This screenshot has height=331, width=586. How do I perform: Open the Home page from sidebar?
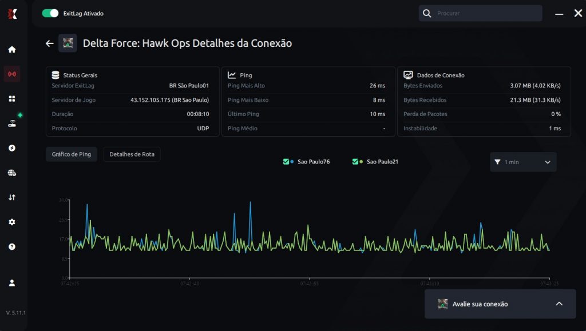pyautogui.click(x=12, y=49)
